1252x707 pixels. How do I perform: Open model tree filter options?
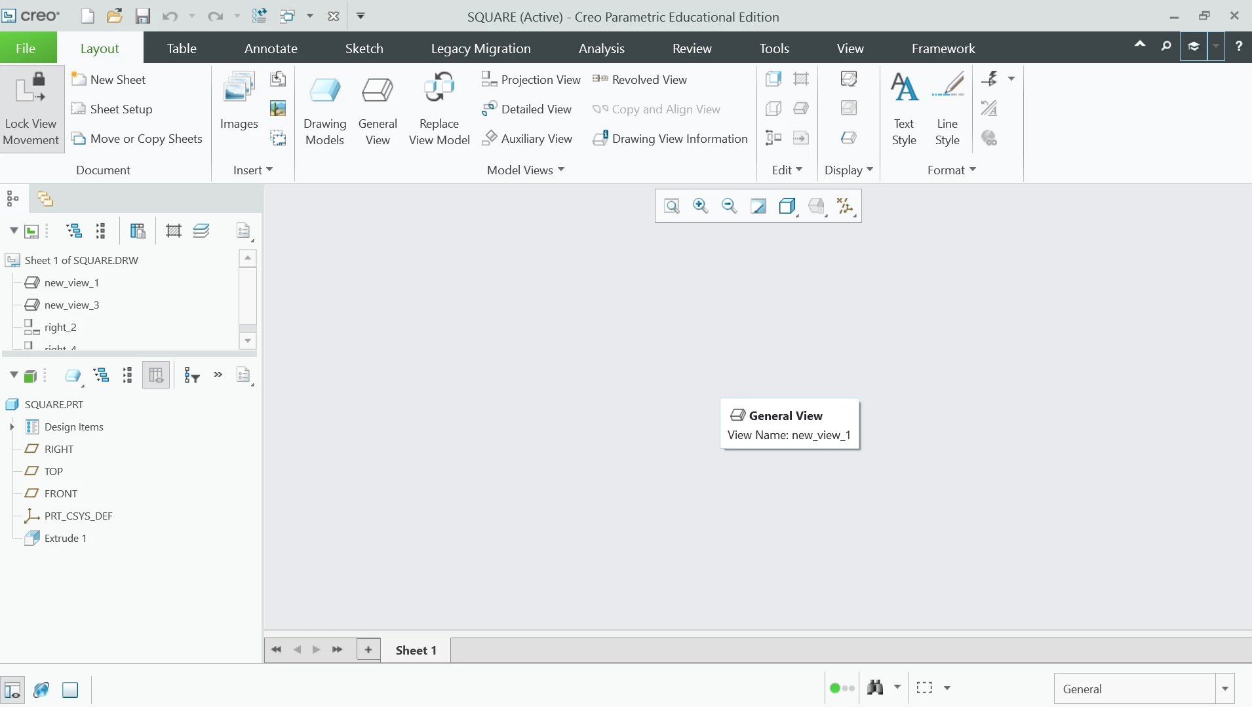pos(191,375)
